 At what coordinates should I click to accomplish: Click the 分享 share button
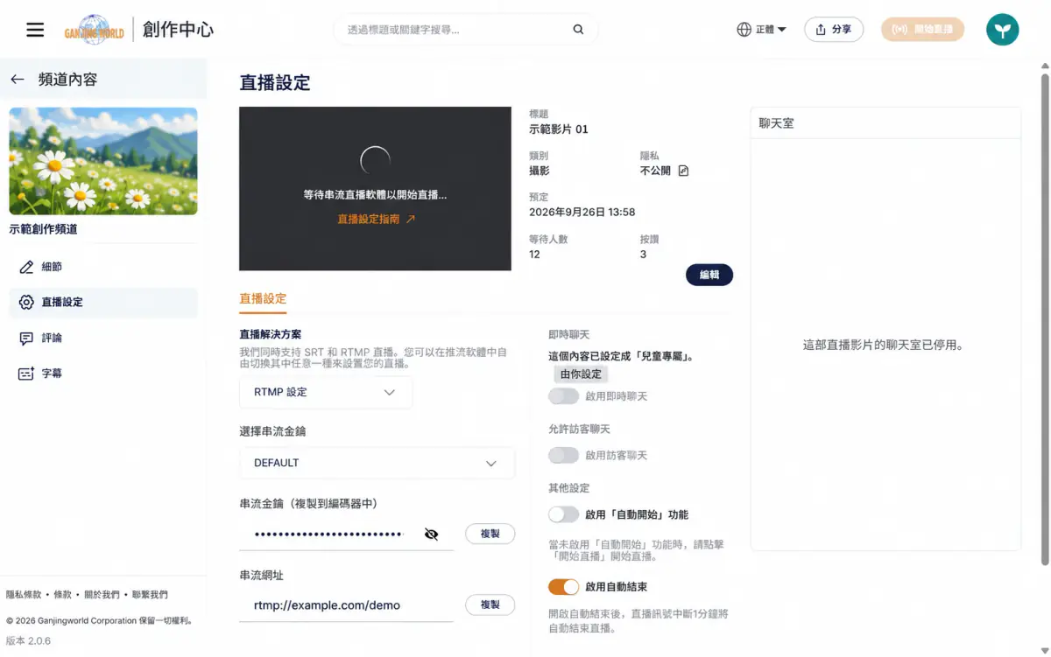(834, 30)
